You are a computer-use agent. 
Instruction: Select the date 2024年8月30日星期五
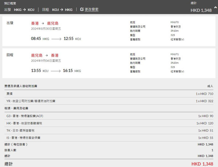[46, 29]
